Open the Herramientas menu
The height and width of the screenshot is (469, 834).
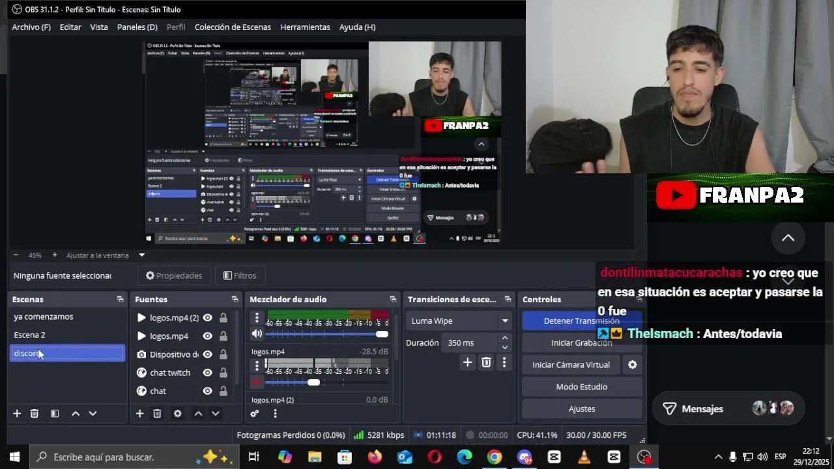305,27
